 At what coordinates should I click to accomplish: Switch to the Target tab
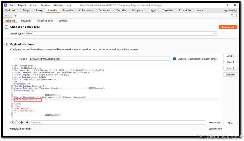(x=27, y=10)
